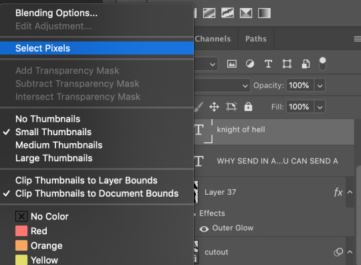
Task: Select the Gradient Map adjustment icon
Action: coord(264,13)
